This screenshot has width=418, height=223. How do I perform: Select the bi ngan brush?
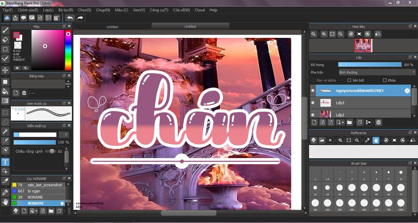tap(38, 191)
